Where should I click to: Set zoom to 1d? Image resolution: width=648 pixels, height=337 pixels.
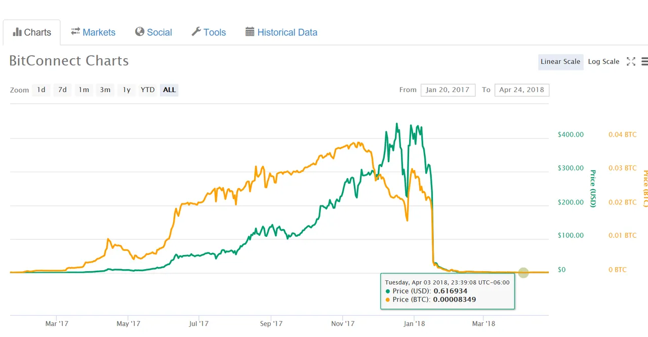point(41,90)
